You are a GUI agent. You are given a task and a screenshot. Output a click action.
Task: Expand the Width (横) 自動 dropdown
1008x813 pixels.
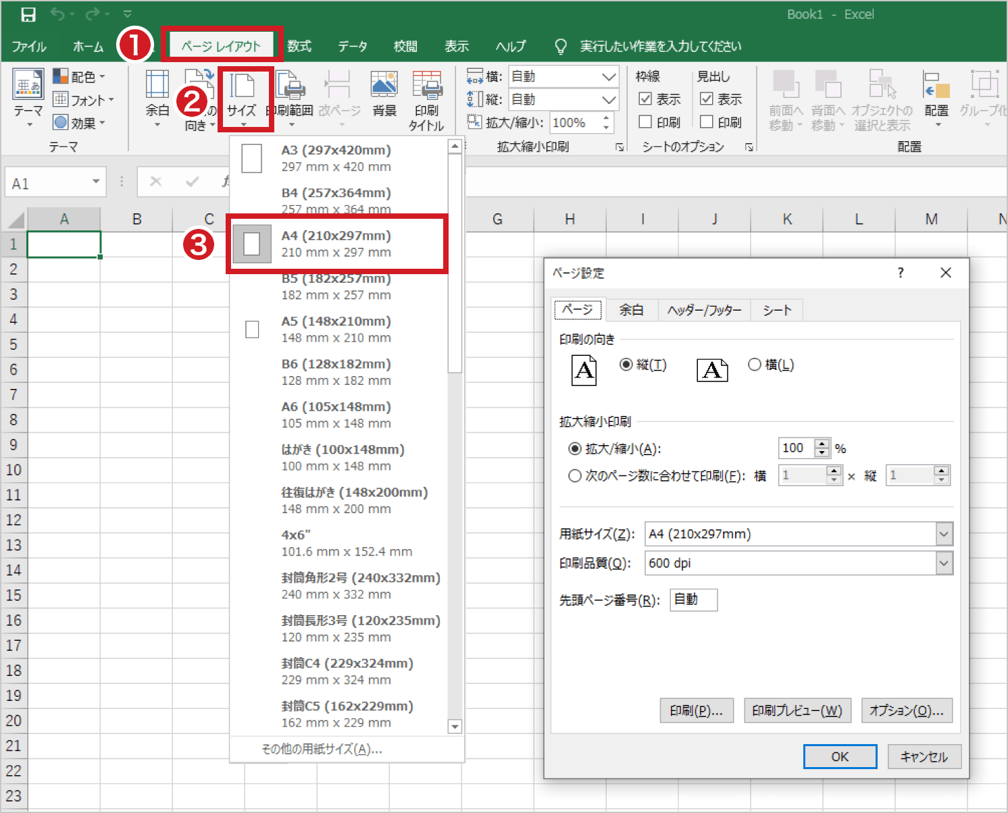(608, 77)
